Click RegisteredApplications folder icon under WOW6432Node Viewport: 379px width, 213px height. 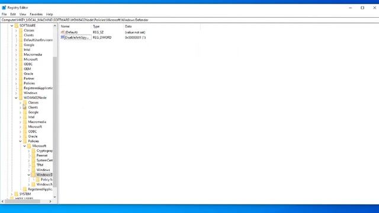pos(25,189)
